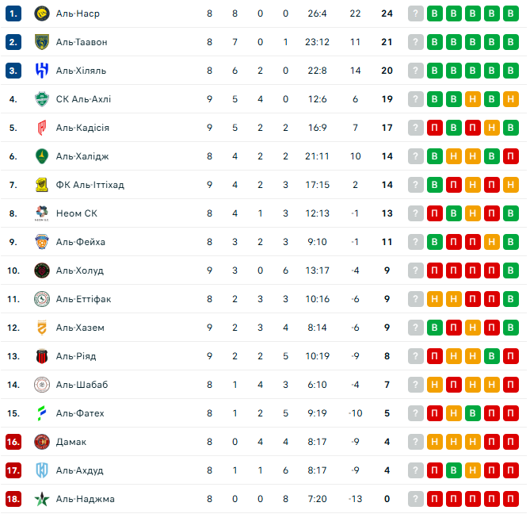Screen dimensions: 530x514
Task: Click the Аль-Фатех team logo
Action: tap(42, 413)
